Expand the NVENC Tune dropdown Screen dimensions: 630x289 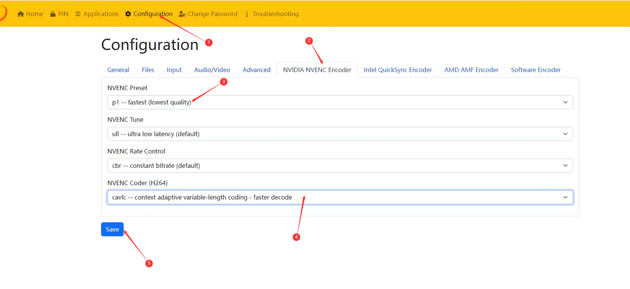point(340,134)
